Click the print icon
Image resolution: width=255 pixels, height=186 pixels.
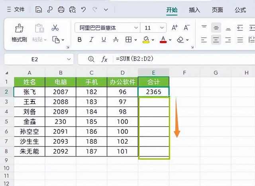point(61,10)
